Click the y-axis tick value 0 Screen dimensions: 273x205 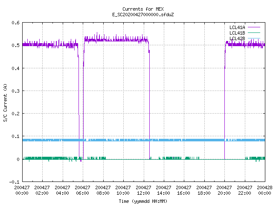[x=18, y=159]
